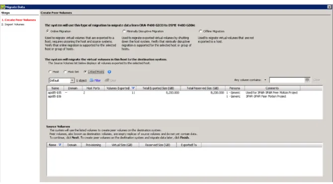This screenshot has height=184, width=333.
Task: Sort hosts by Domain column header
Action: [x=73, y=88]
